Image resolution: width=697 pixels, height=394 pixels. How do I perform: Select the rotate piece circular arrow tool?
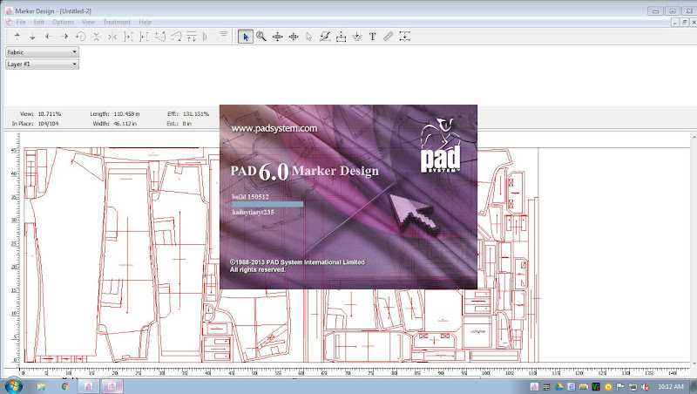point(80,37)
